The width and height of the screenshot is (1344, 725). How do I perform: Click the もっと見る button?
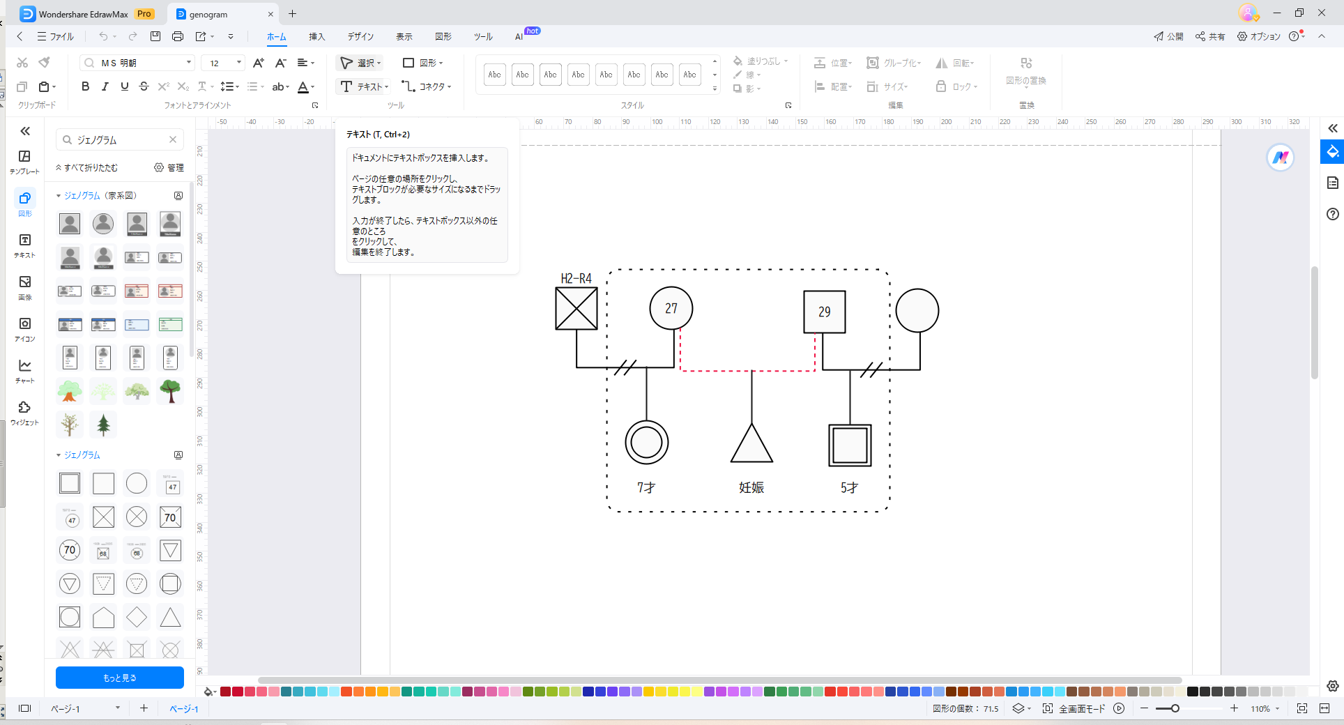click(120, 678)
